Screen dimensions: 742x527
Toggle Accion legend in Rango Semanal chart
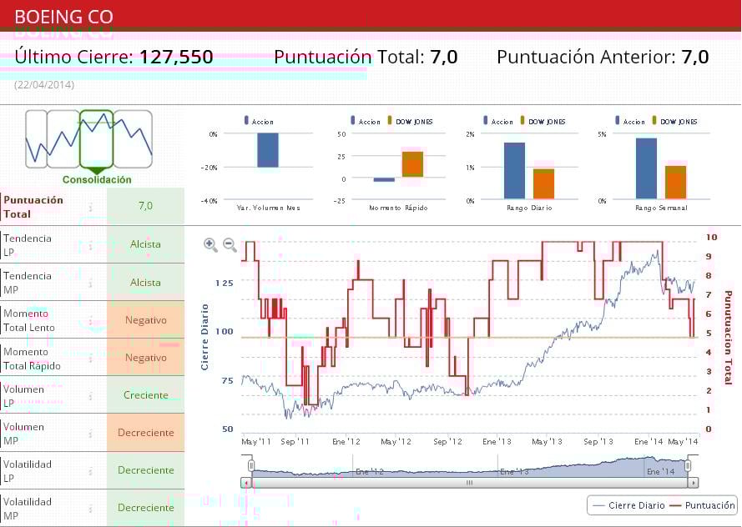[630, 122]
